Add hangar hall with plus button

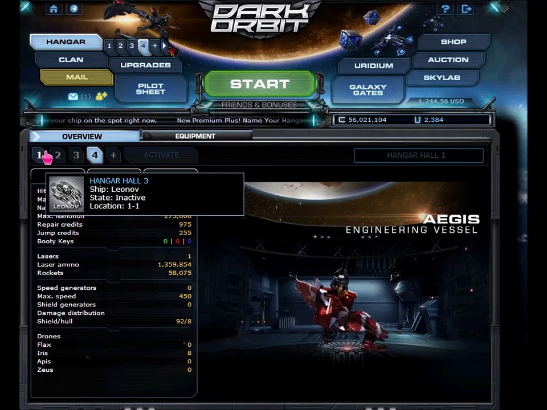pos(113,155)
